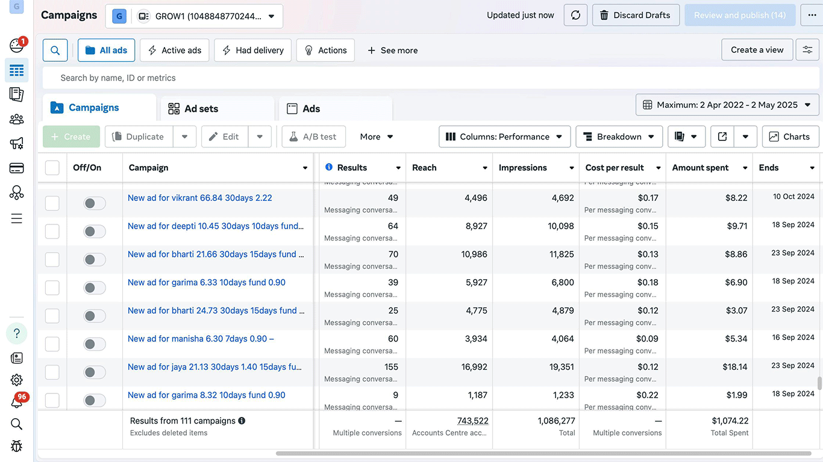Click the refresh data icon
This screenshot has width=823, height=462.
point(575,15)
